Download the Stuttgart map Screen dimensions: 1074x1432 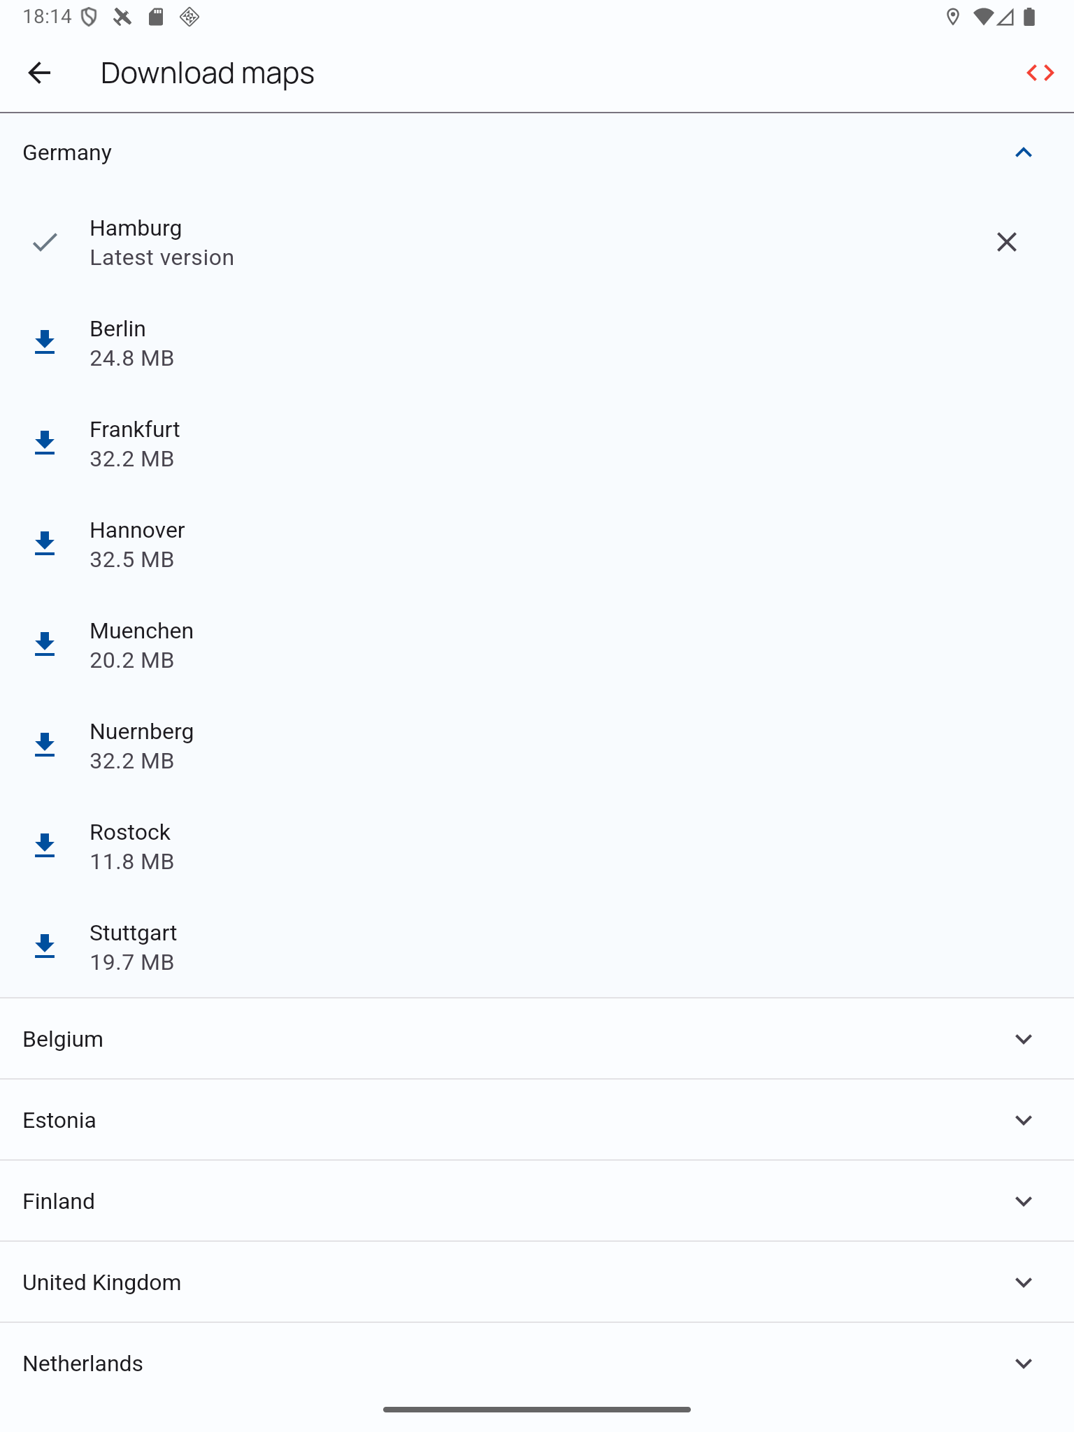tap(45, 947)
